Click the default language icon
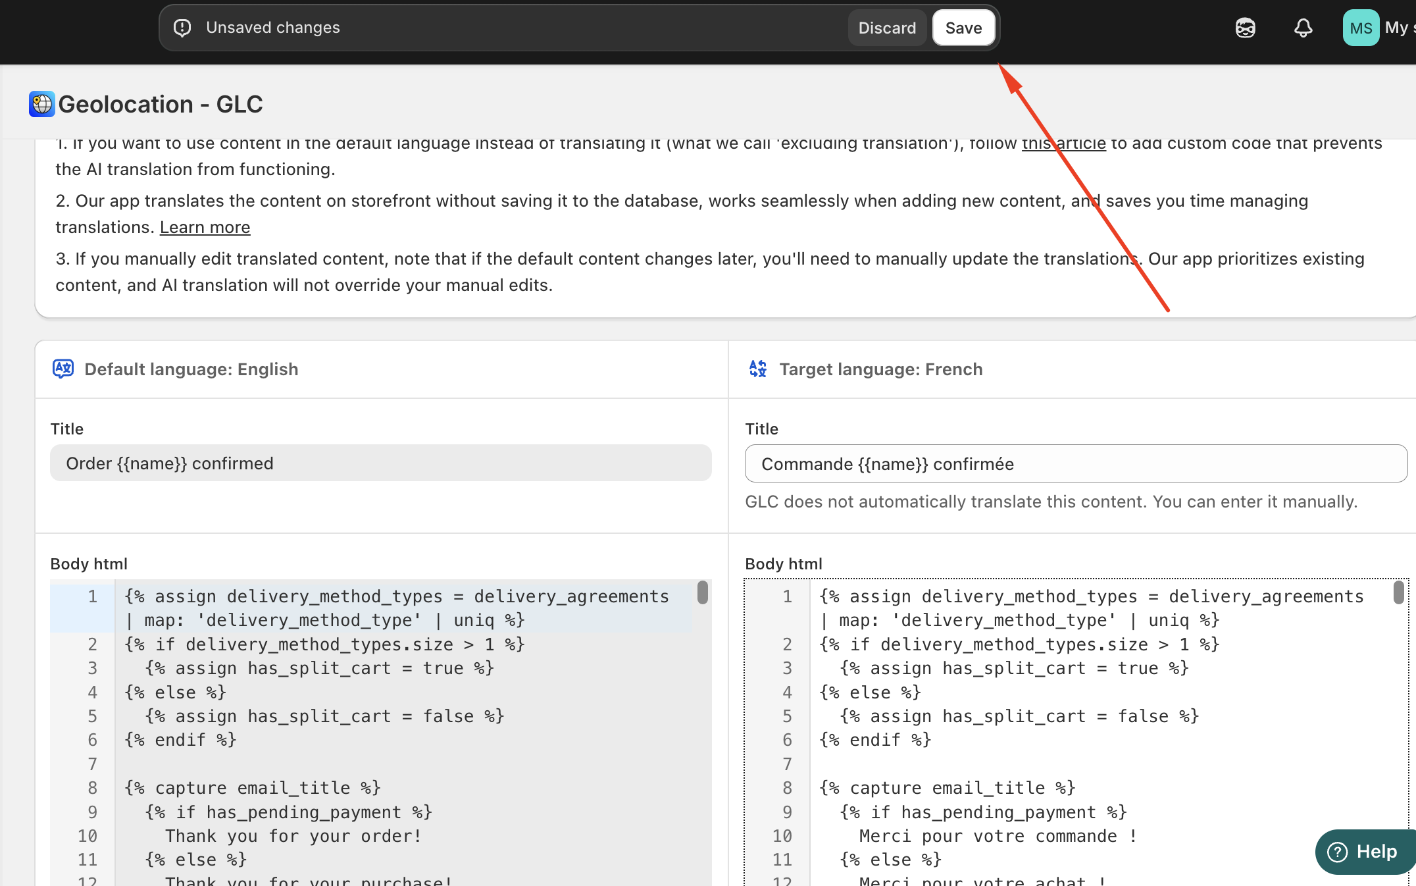This screenshot has width=1416, height=886. pyautogui.click(x=63, y=369)
